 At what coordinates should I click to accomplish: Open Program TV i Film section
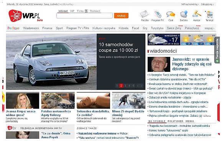coord(78,28)
